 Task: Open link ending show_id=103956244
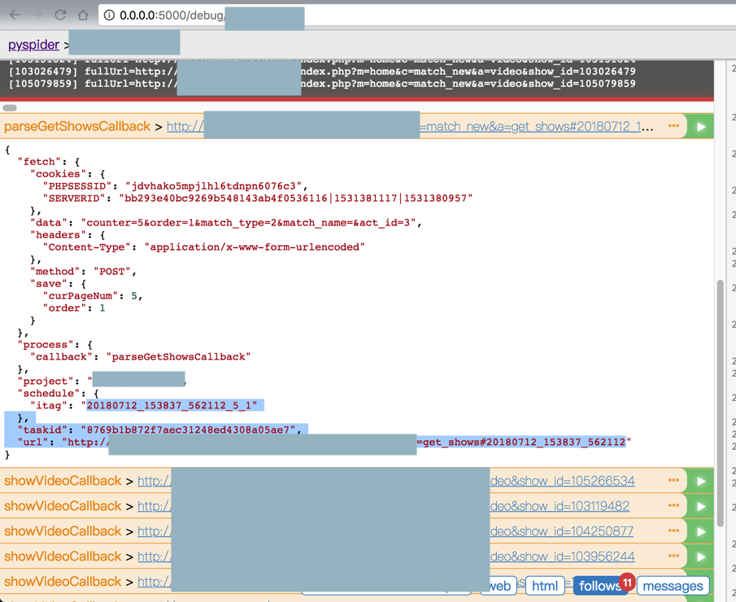point(385,556)
